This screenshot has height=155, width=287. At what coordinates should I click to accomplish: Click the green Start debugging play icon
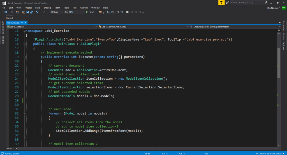click(87, 12)
